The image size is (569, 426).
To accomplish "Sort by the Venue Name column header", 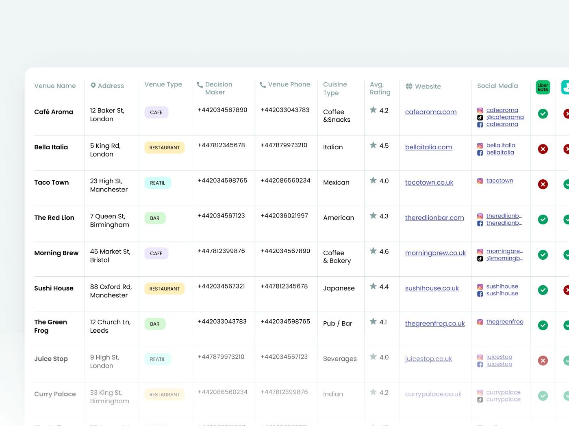I will coord(55,86).
